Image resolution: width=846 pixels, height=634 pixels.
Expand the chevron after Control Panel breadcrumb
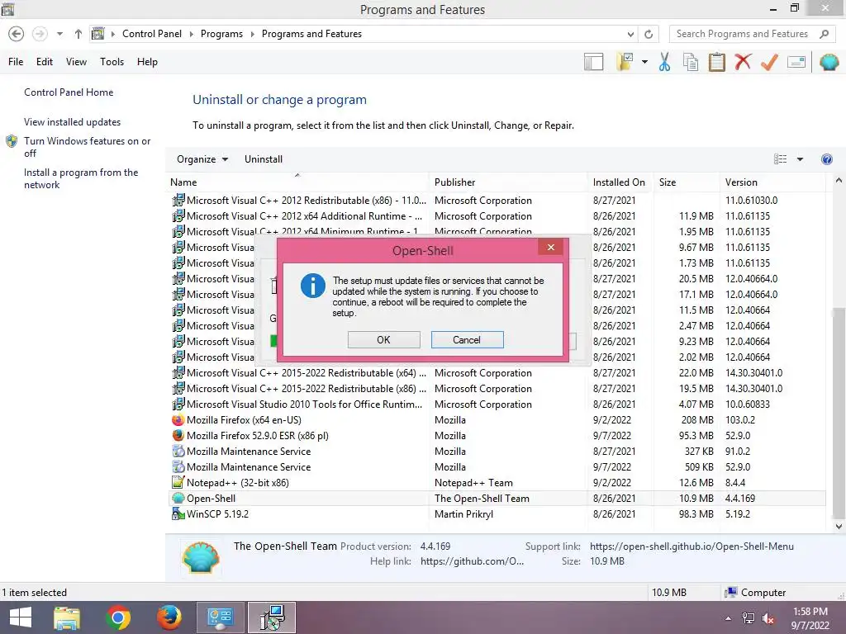coord(191,34)
